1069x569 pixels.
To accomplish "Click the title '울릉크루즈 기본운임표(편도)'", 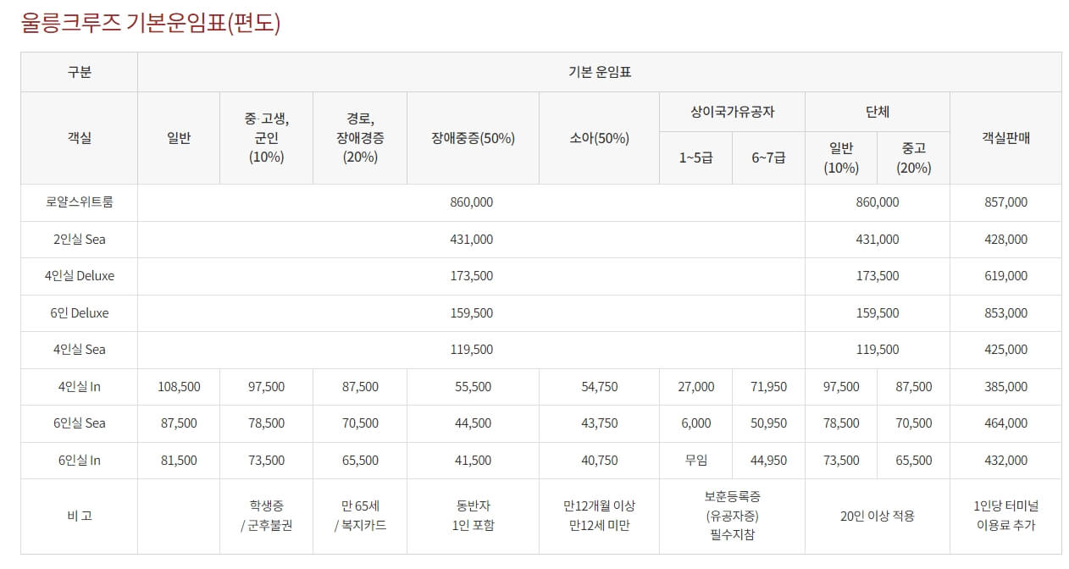I will coord(151,23).
